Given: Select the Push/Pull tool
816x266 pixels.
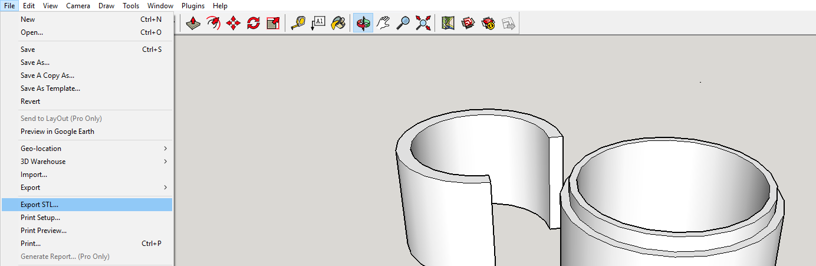Looking at the screenshot, I should [193, 24].
